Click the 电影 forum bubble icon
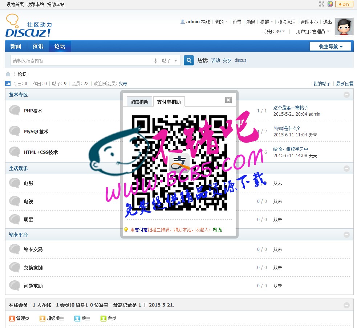 point(15,183)
